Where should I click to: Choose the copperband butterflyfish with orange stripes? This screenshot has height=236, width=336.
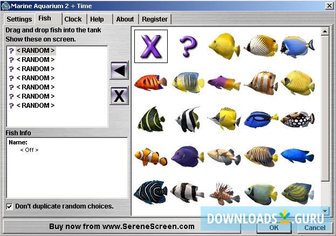[261, 83]
